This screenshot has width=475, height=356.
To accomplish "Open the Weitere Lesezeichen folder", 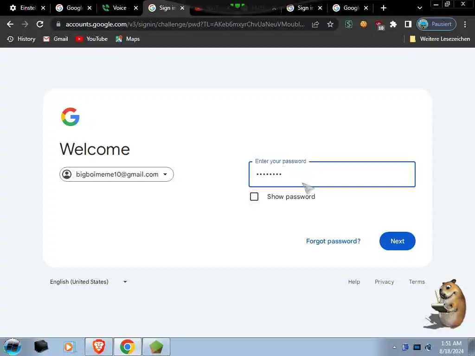I will coord(440,39).
